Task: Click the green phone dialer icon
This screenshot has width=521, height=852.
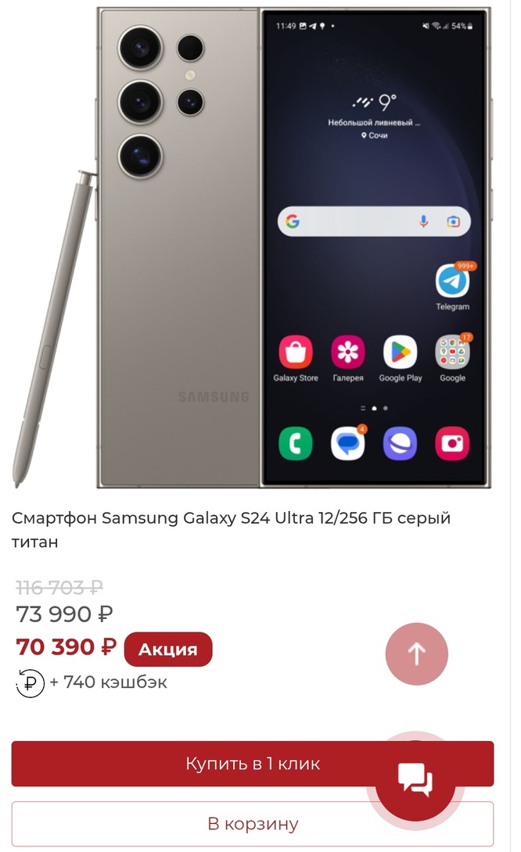Action: 295,443
